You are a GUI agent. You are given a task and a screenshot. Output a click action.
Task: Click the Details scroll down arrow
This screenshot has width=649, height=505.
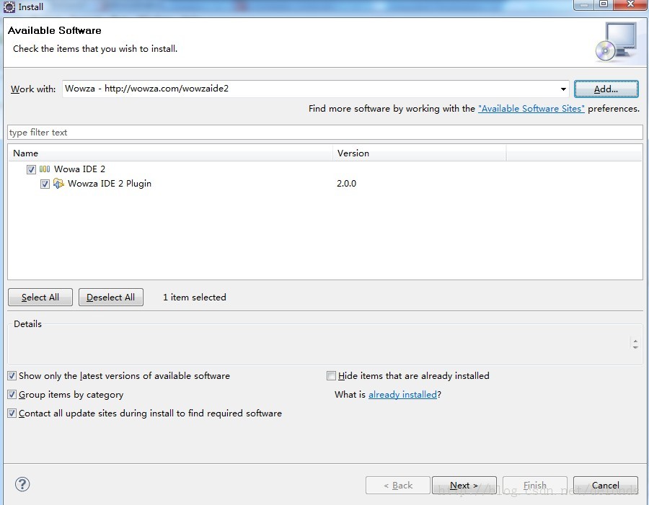(635, 347)
